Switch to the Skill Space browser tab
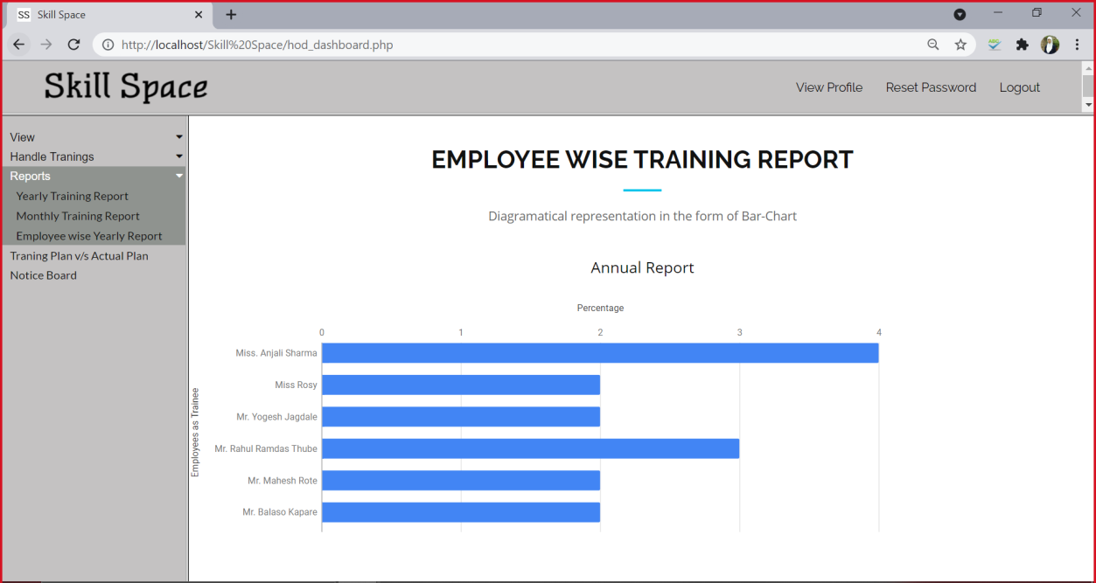Image resolution: width=1096 pixels, height=583 pixels. tap(105, 14)
